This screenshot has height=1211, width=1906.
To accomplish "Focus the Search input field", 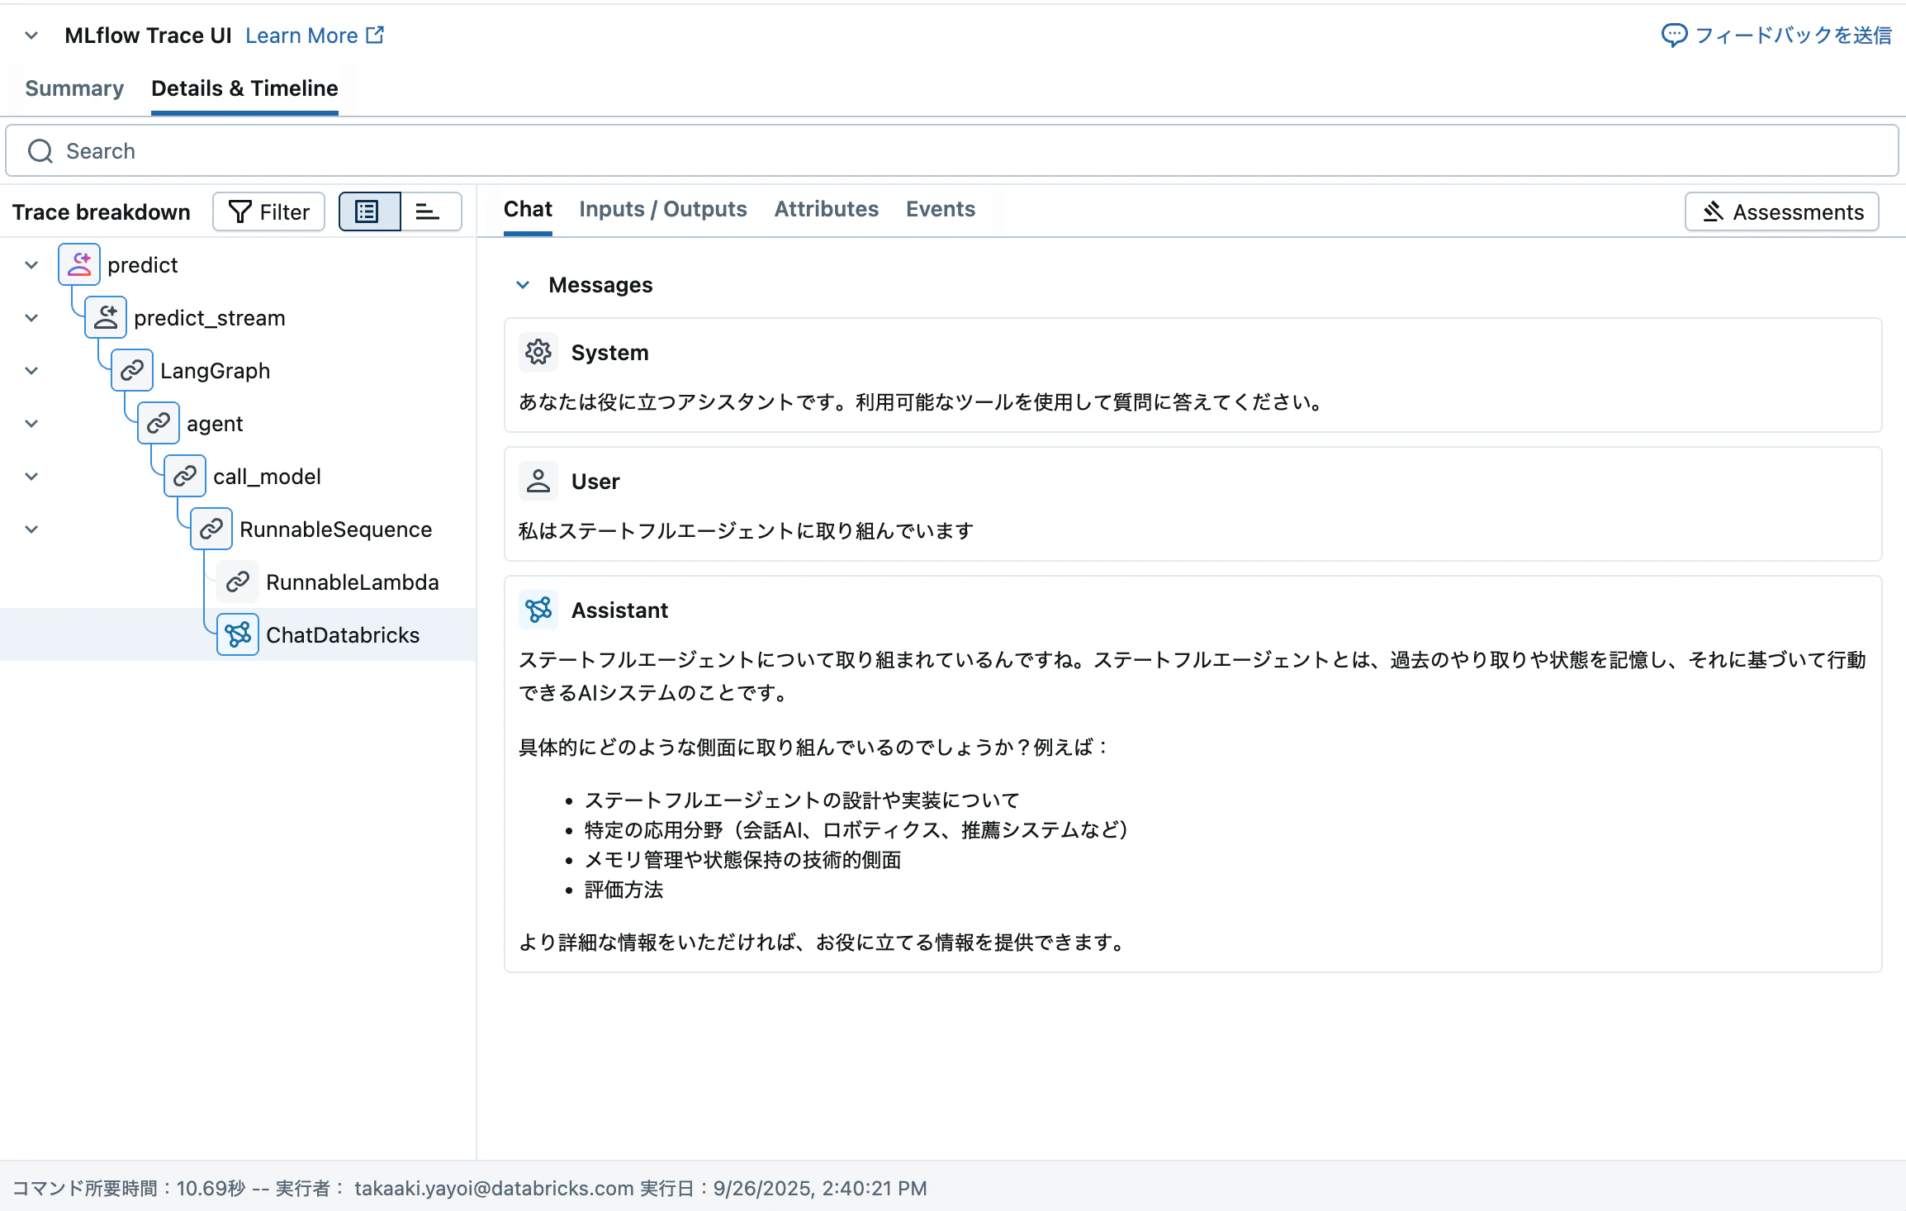I will [x=952, y=151].
